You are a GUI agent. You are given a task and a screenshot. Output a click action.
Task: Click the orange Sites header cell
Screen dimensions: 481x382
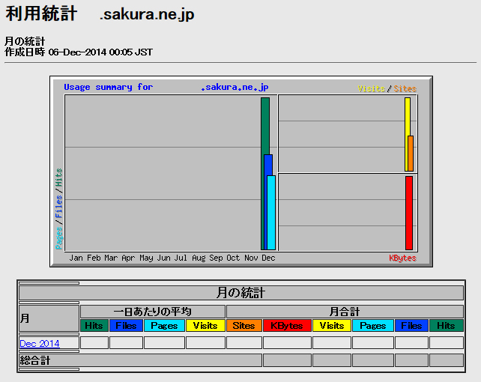(243, 326)
